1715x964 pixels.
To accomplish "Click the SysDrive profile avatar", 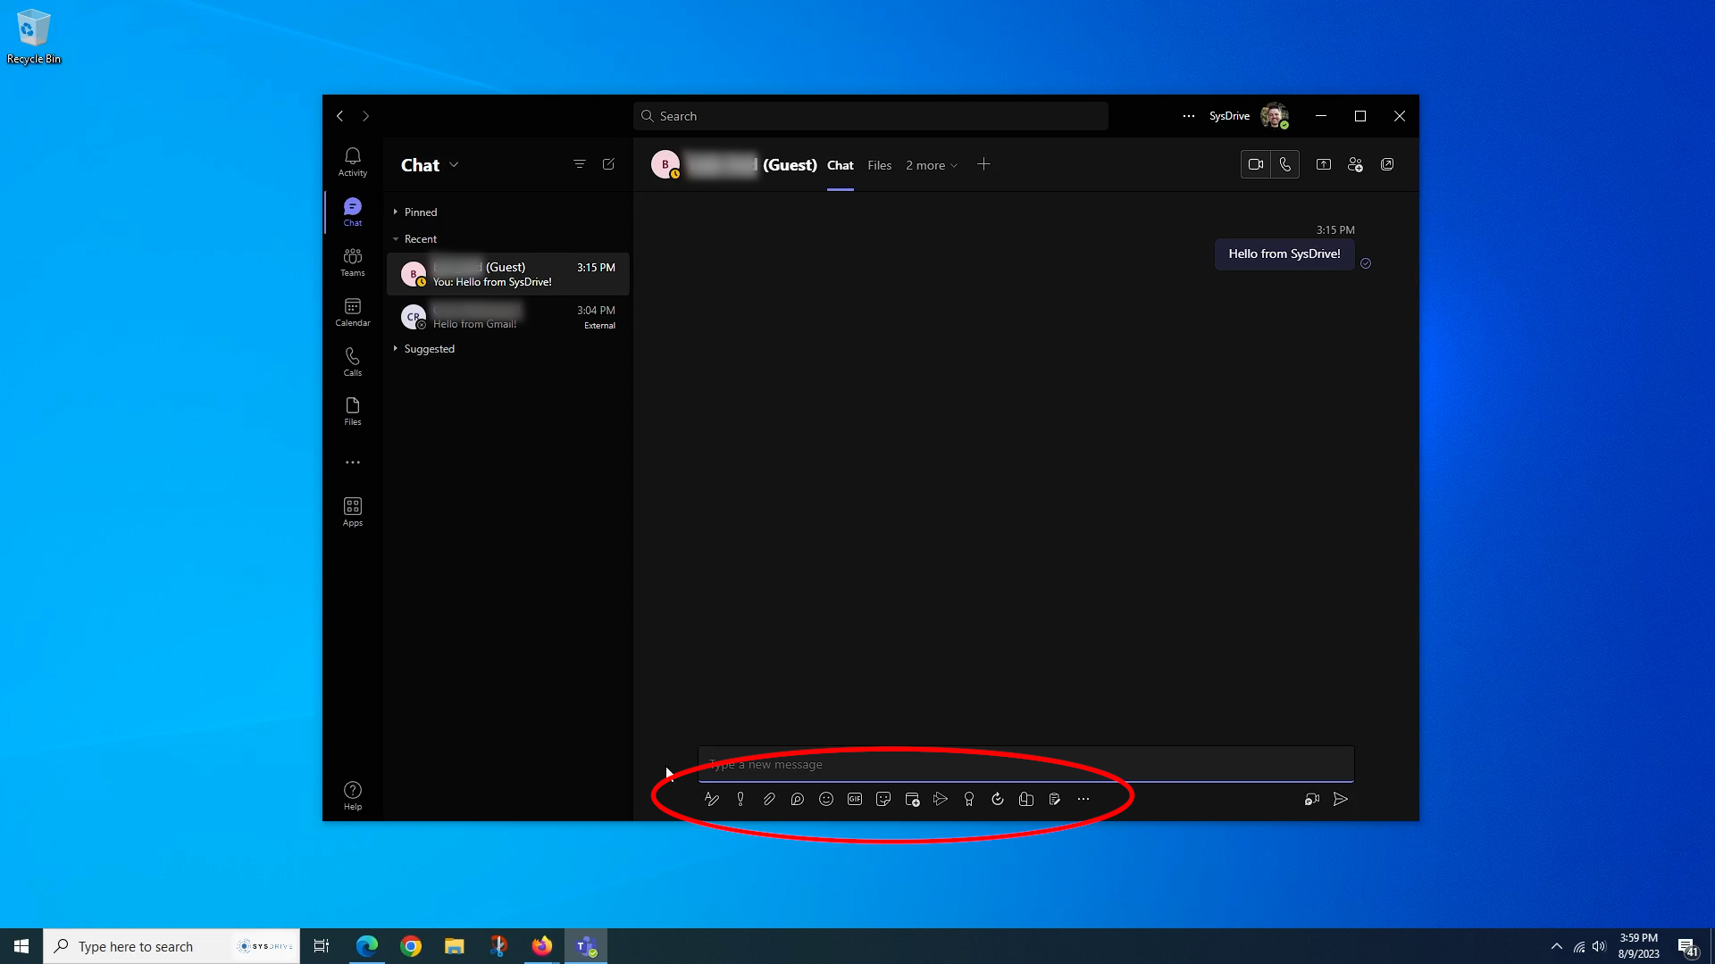I will [x=1275, y=116].
